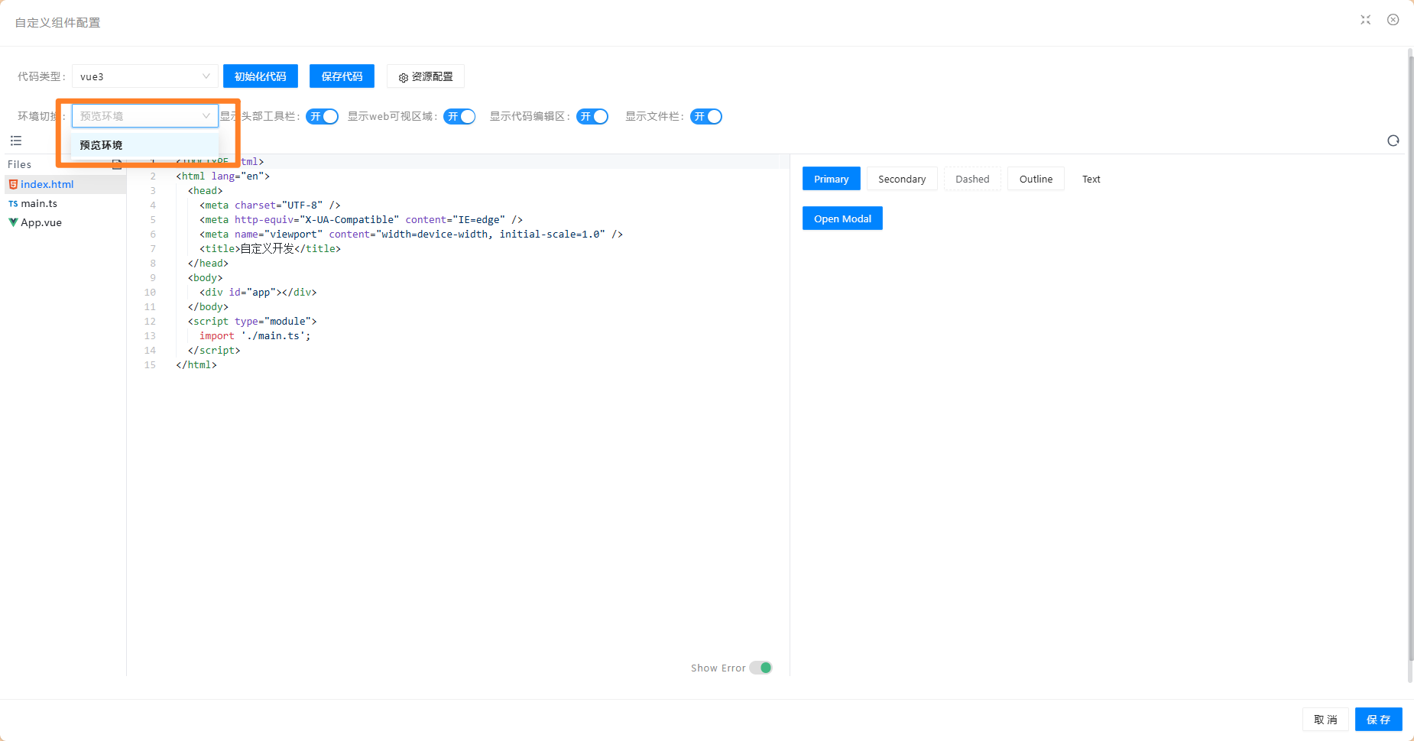The height and width of the screenshot is (741, 1414).
Task: Open main.ts in the file list
Action: (65, 203)
